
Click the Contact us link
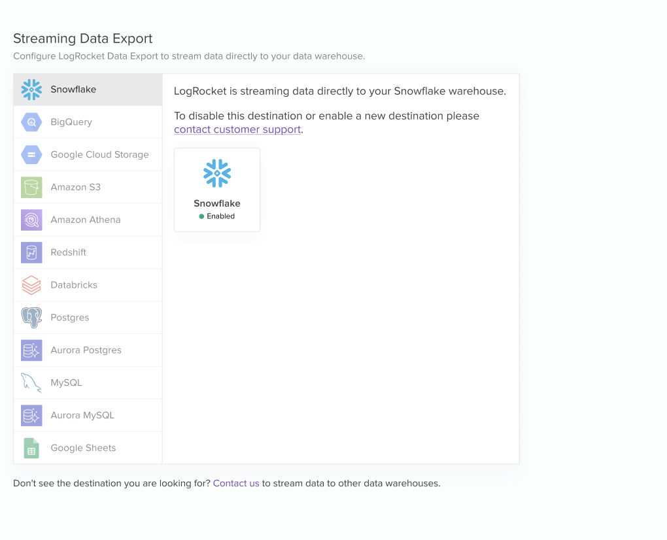pos(236,483)
